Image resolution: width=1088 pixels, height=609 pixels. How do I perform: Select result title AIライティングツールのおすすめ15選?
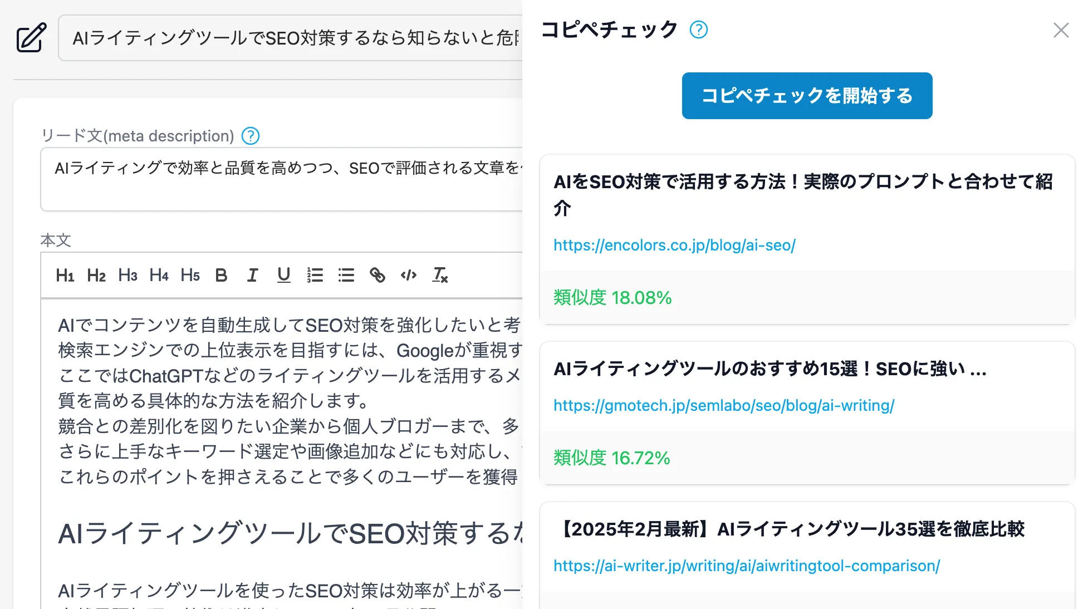(770, 369)
